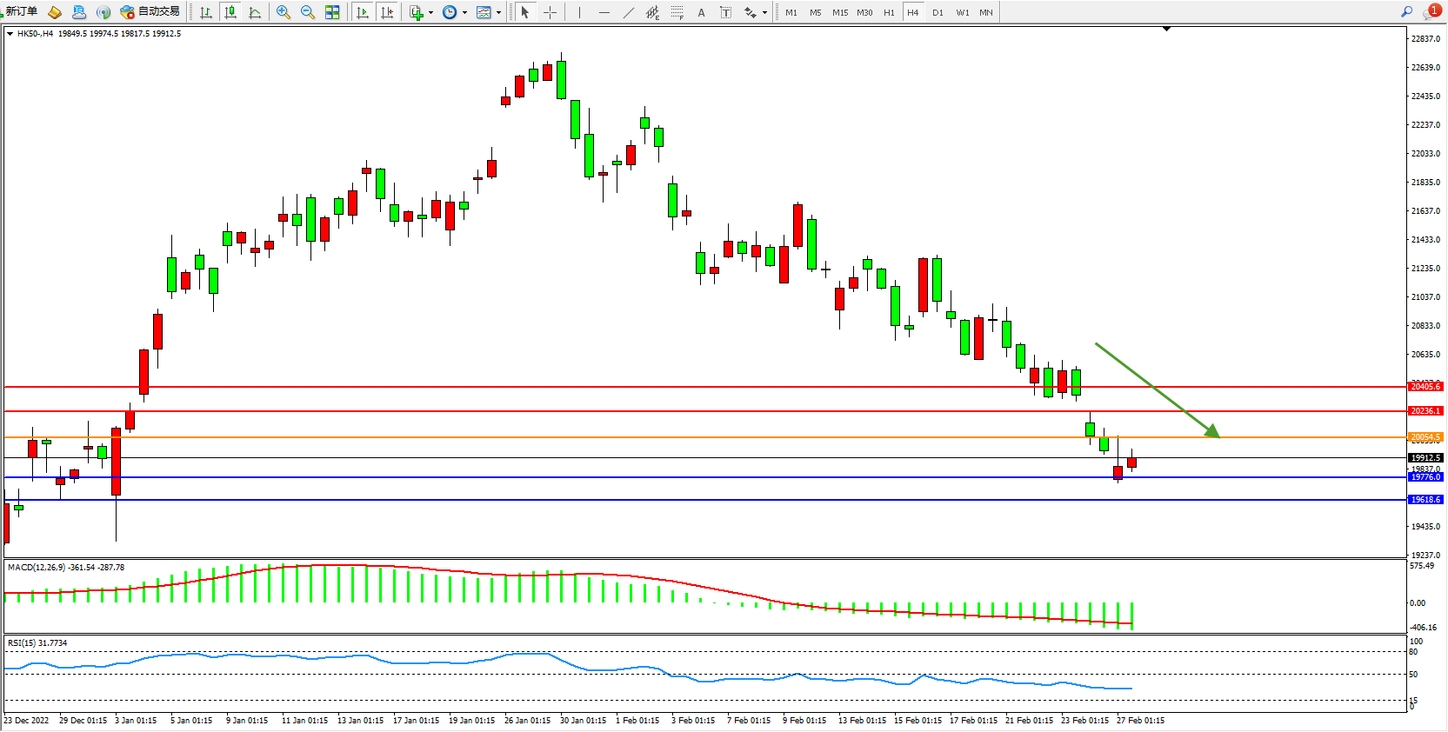
Task: Switch chart to bar chart mode
Action: point(206,12)
